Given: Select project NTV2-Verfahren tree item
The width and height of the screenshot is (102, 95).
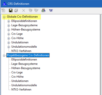Looking at the screenshot, I should [x=21, y=89].
